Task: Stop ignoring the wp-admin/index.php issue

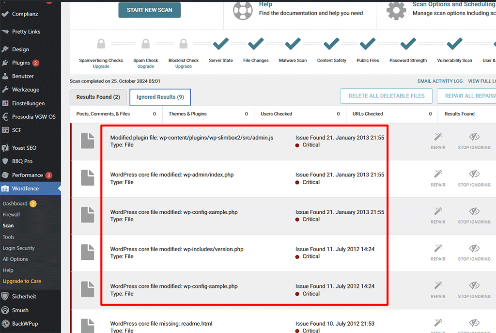Action: pos(474,177)
